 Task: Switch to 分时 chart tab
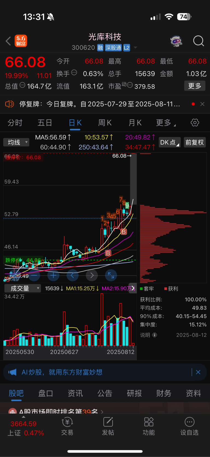click(x=15, y=123)
